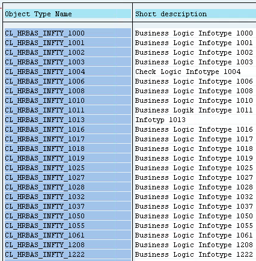Select row CL_HRBAS_INFTY_1011
This screenshot has width=256, height=261.
pos(68,110)
